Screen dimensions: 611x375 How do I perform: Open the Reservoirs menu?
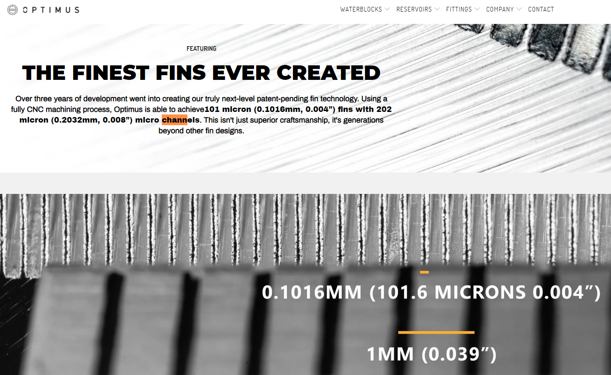(414, 9)
